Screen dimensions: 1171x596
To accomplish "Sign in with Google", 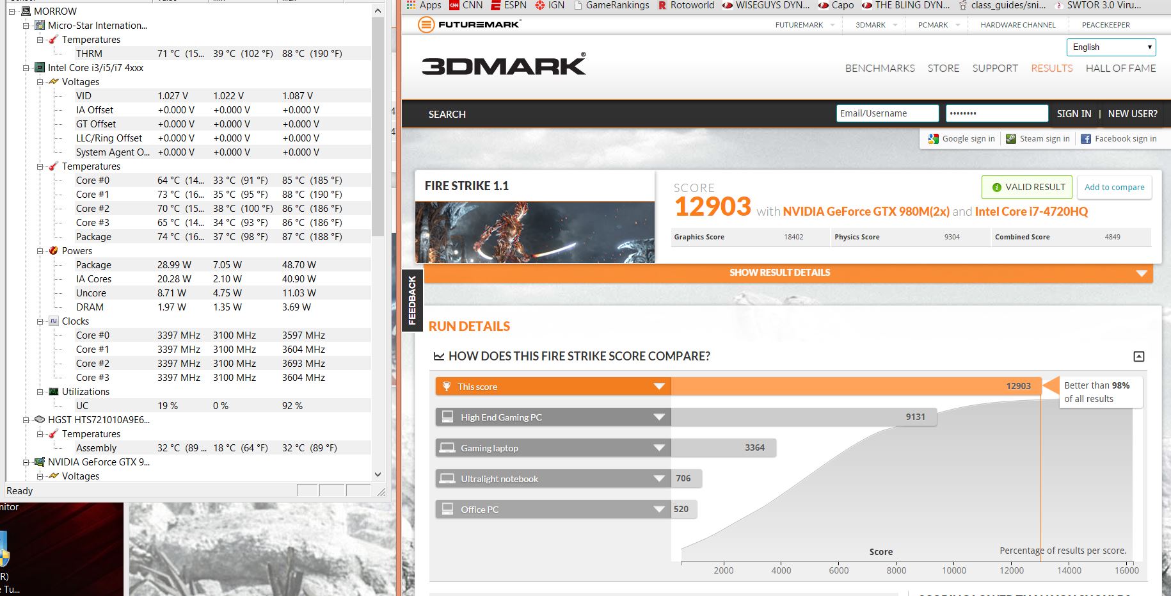I will pyautogui.click(x=962, y=138).
